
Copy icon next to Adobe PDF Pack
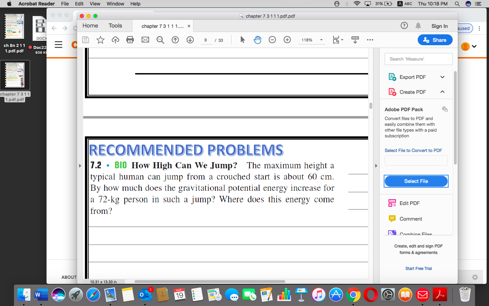(x=445, y=109)
